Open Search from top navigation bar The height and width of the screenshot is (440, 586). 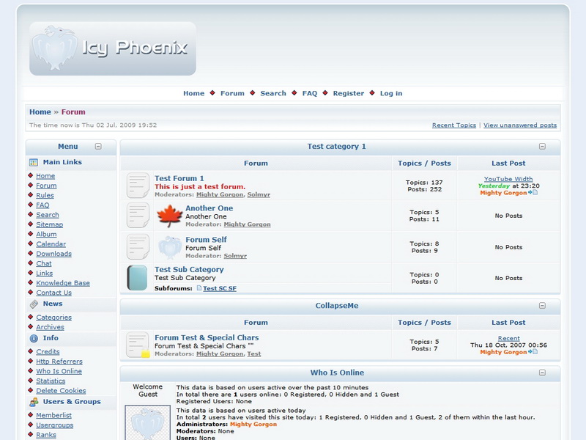tap(273, 94)
